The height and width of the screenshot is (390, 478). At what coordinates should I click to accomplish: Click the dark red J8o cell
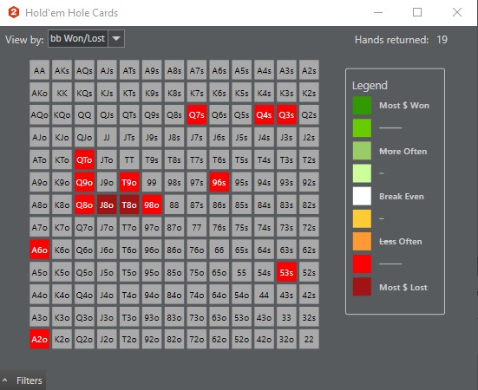tap(107, 205)
